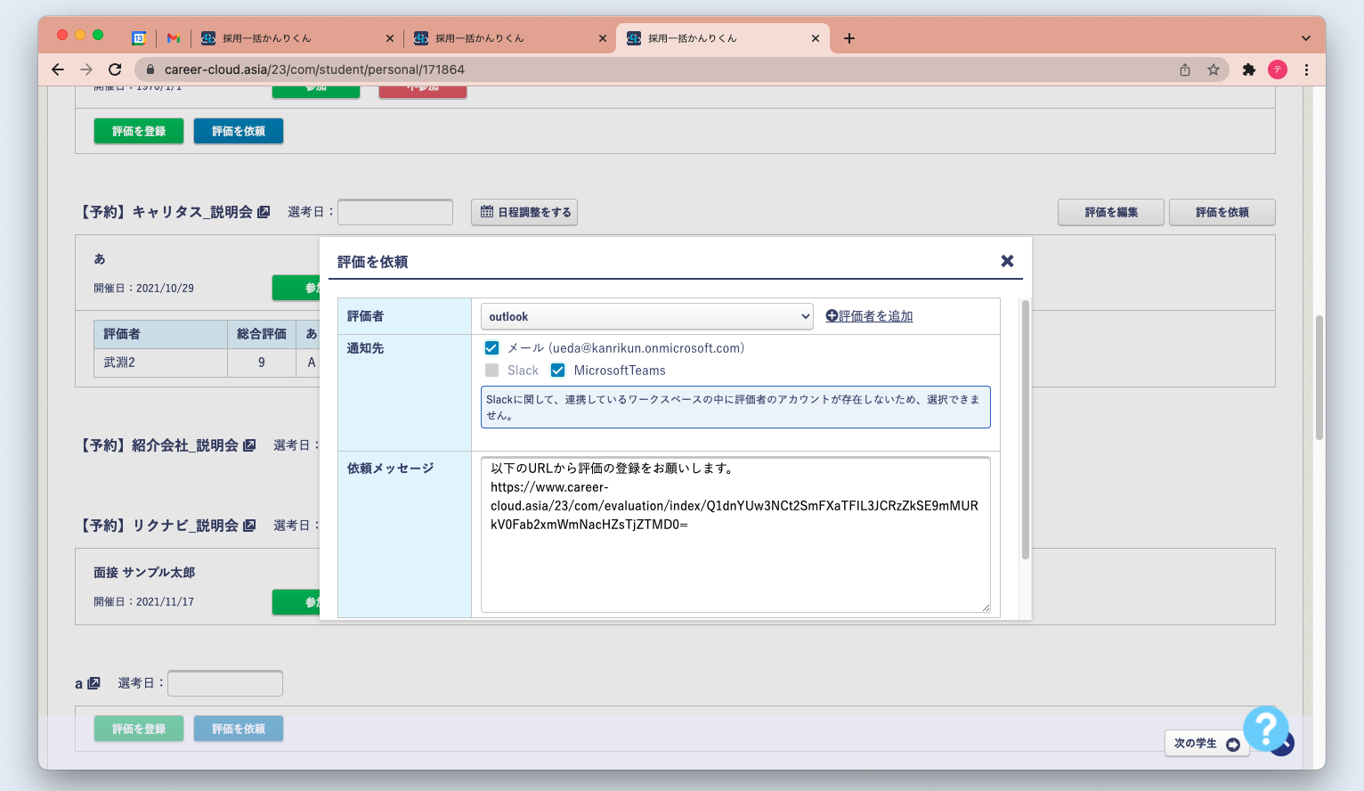
Task: Open the Chrome three-dot menu
Action: point(1306,69)
